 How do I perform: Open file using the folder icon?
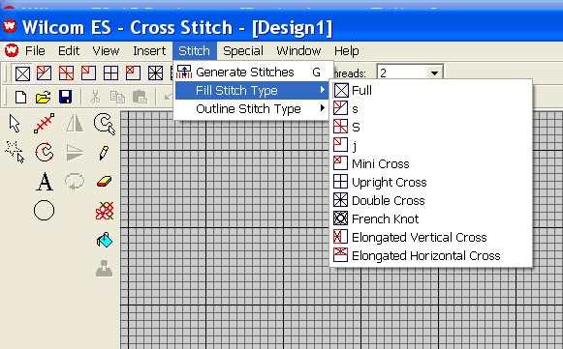point(43,97)
